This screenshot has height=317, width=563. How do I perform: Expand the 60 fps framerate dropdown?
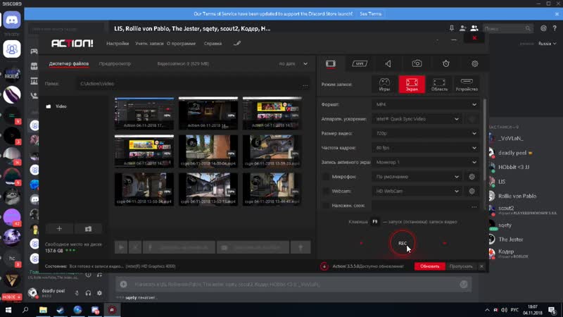[426, 148]
